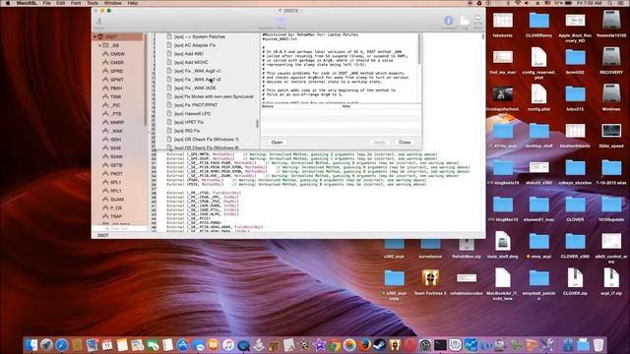Click the sidebar Filter Tree field
The image size is (630, 354).
click(119, 229)
